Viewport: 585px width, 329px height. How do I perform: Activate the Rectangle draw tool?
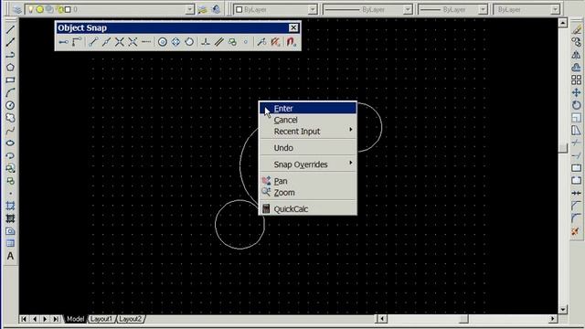(10, 80)
